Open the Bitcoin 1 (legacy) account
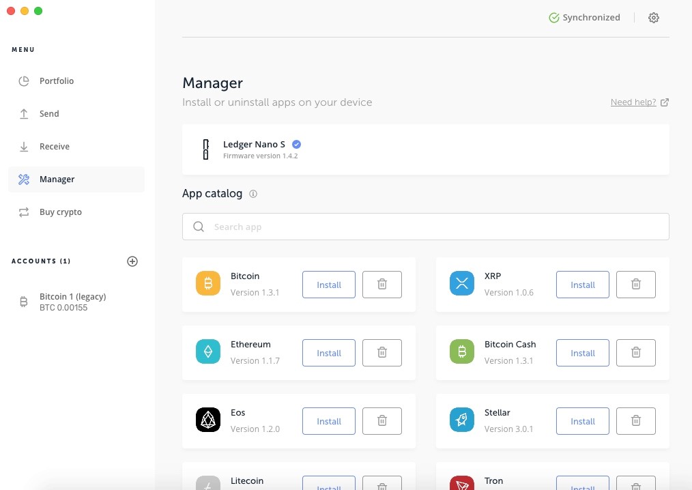This screenshot has width=692, height=490. 76,302
